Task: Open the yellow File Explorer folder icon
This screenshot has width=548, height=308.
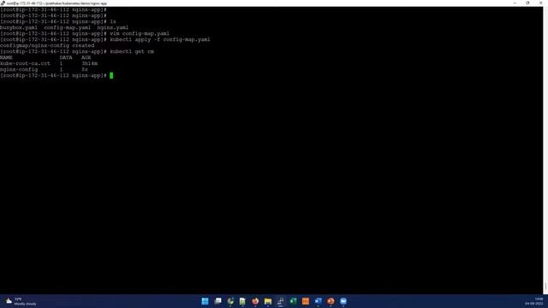Action: coord(268,301)
